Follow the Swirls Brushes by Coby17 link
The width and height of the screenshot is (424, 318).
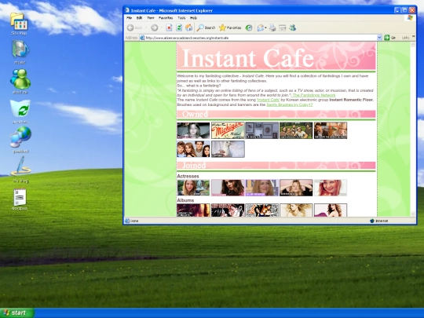point(289,104)
